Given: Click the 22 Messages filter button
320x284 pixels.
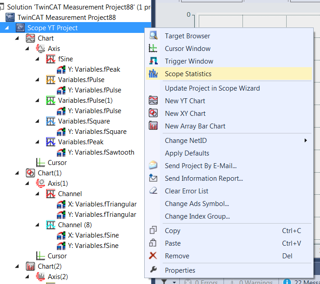Looking at the screenshot, I should 300,282.
